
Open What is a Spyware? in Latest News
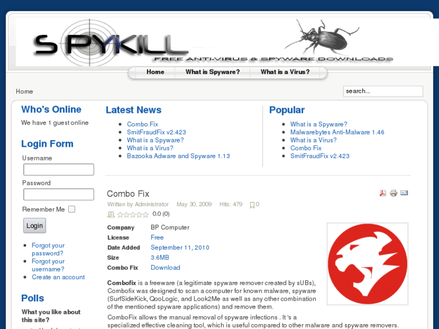tap(155, 140)
